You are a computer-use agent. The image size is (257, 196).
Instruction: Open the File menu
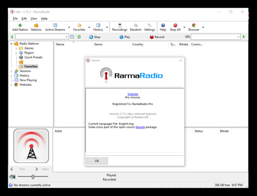click(15, 18)
